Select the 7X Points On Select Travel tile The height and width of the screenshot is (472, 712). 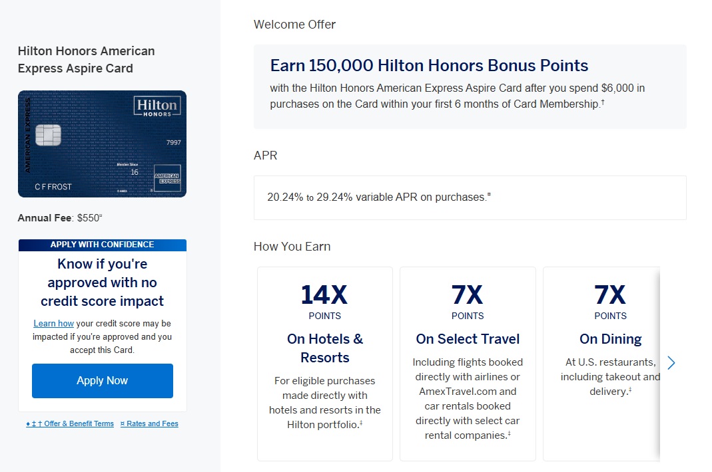coord(468,364)
